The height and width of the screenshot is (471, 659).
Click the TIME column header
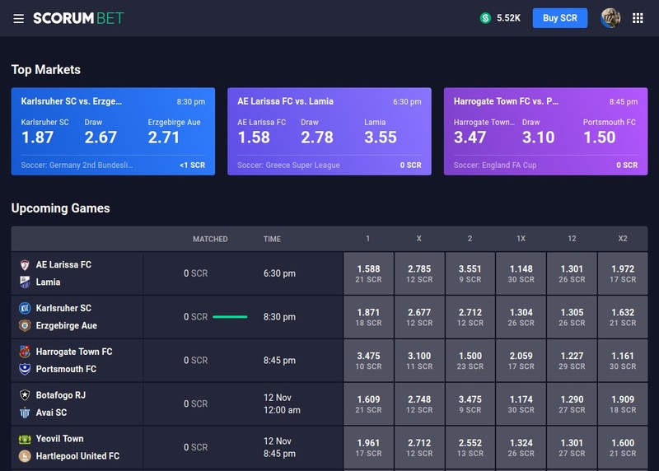pos(272,239)
